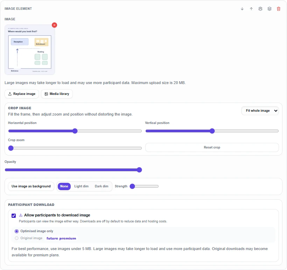
Task: Click the IMAGE ELEMENT heading
Action: [x=18, y=9]
